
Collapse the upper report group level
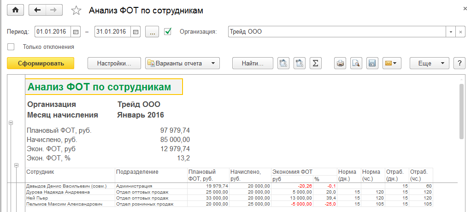(11, 123)
